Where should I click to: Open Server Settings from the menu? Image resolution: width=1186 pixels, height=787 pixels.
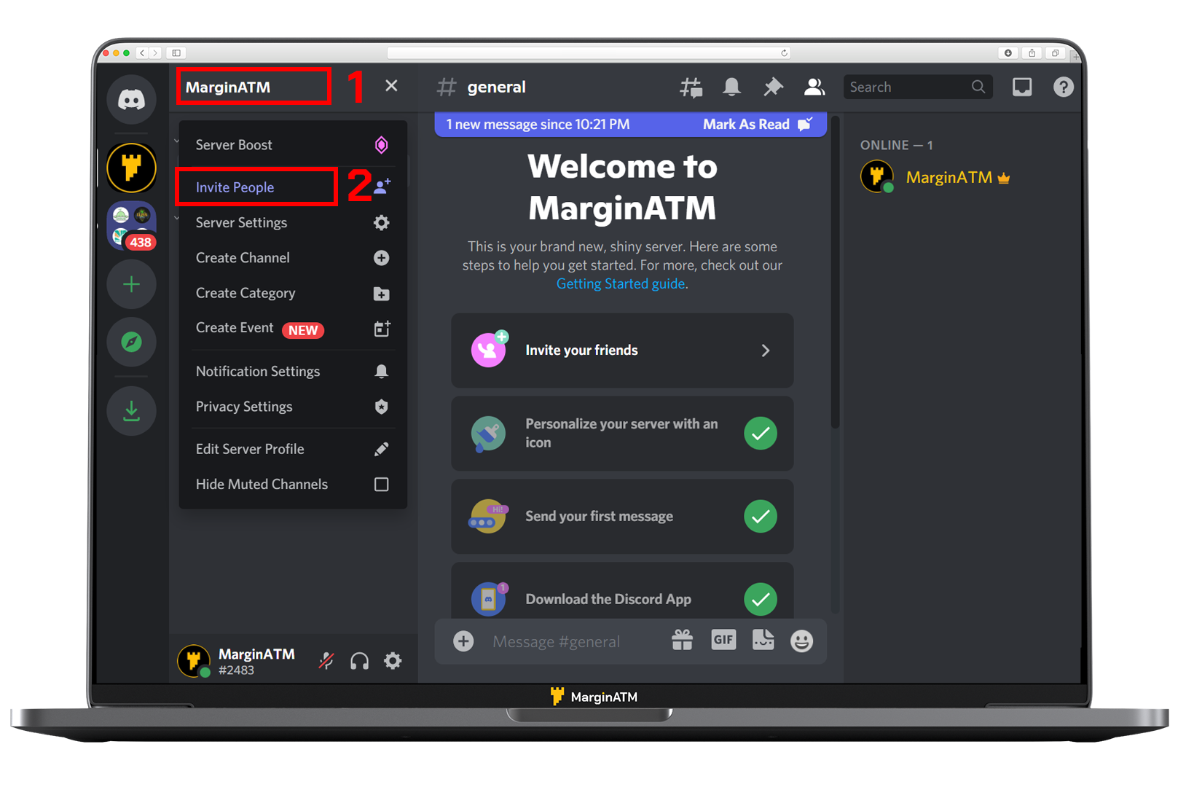[x=292, y=223]
